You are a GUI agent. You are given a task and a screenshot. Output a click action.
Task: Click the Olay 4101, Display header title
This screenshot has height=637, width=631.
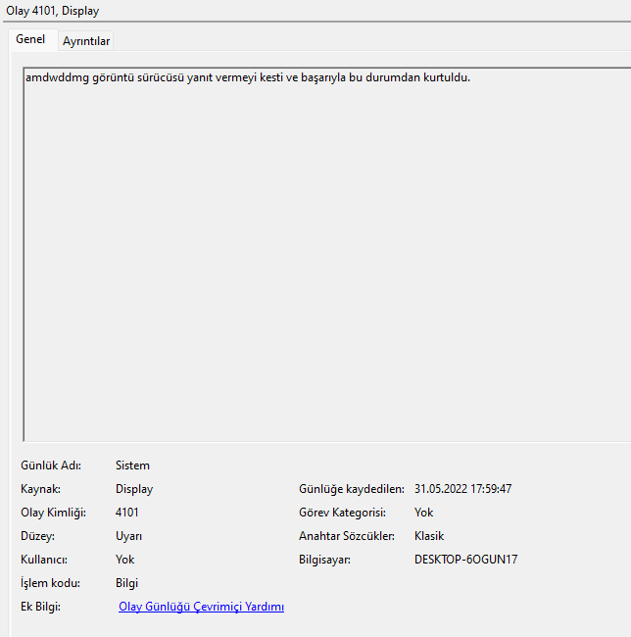coord(52,11)
